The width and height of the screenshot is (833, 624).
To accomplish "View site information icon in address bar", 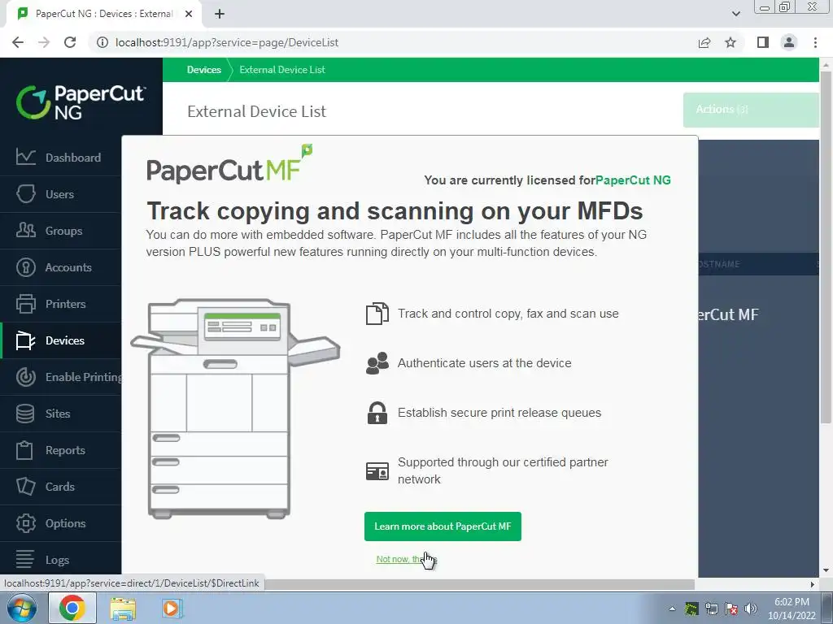I will coord(102,42).
